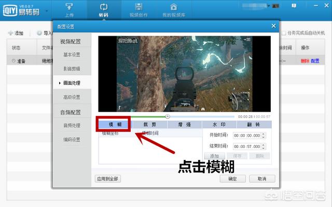Open the 我的视频库 home icon
Viewport: 332px width, 207px height.
tap(174, 10)
